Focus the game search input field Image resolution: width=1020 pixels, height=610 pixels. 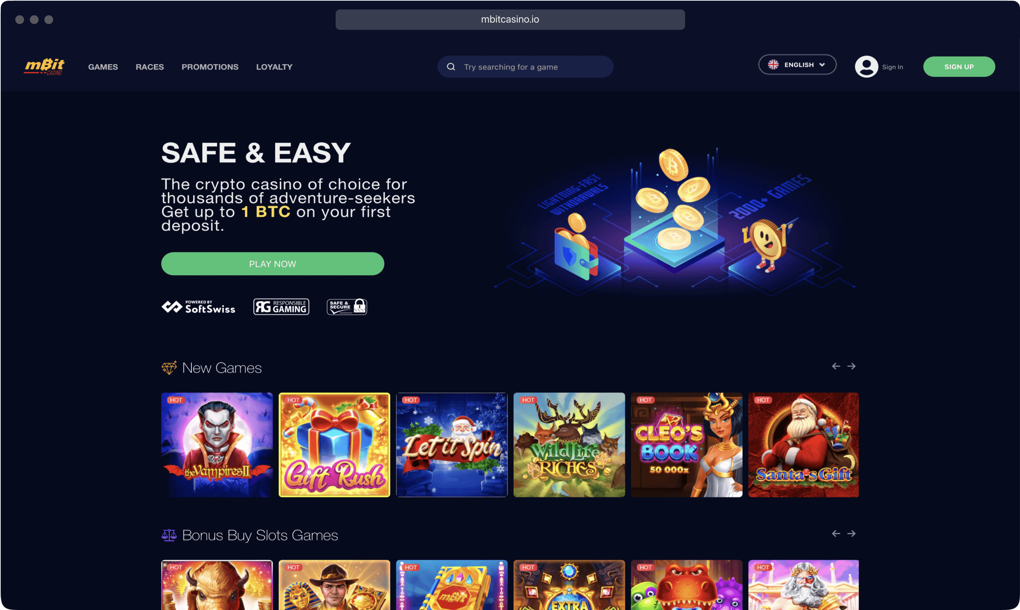pos(525,67)
